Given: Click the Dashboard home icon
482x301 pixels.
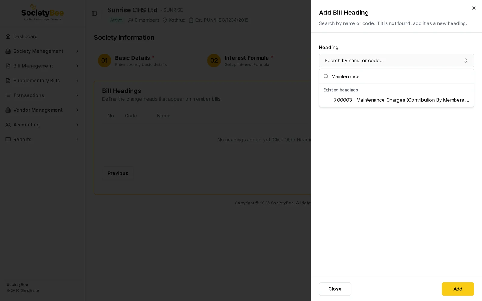Looking at the screenshot, I should click(x=8, y=36).
